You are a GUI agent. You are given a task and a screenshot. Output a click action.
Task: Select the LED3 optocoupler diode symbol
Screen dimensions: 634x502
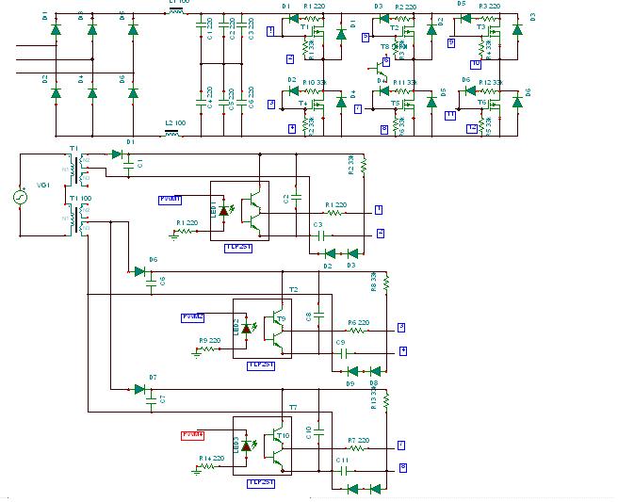pyautogui.click(x=247, y=445)
